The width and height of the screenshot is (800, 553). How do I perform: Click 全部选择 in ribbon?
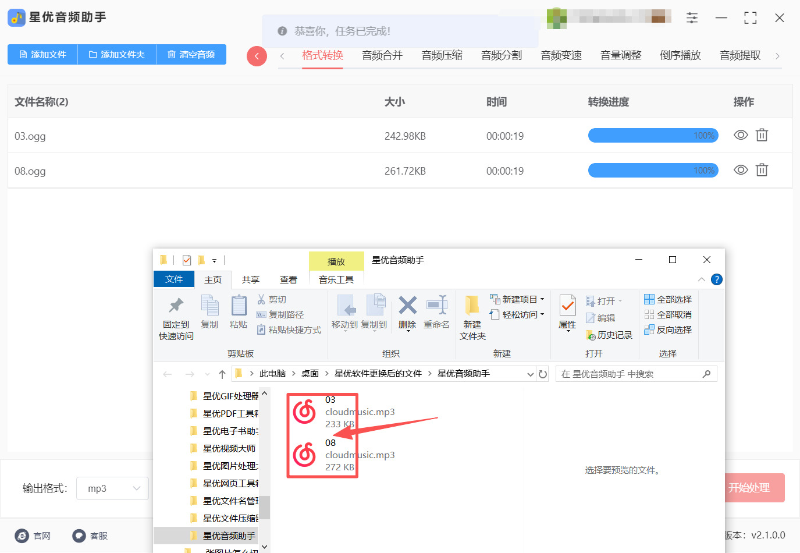[668, 299]
